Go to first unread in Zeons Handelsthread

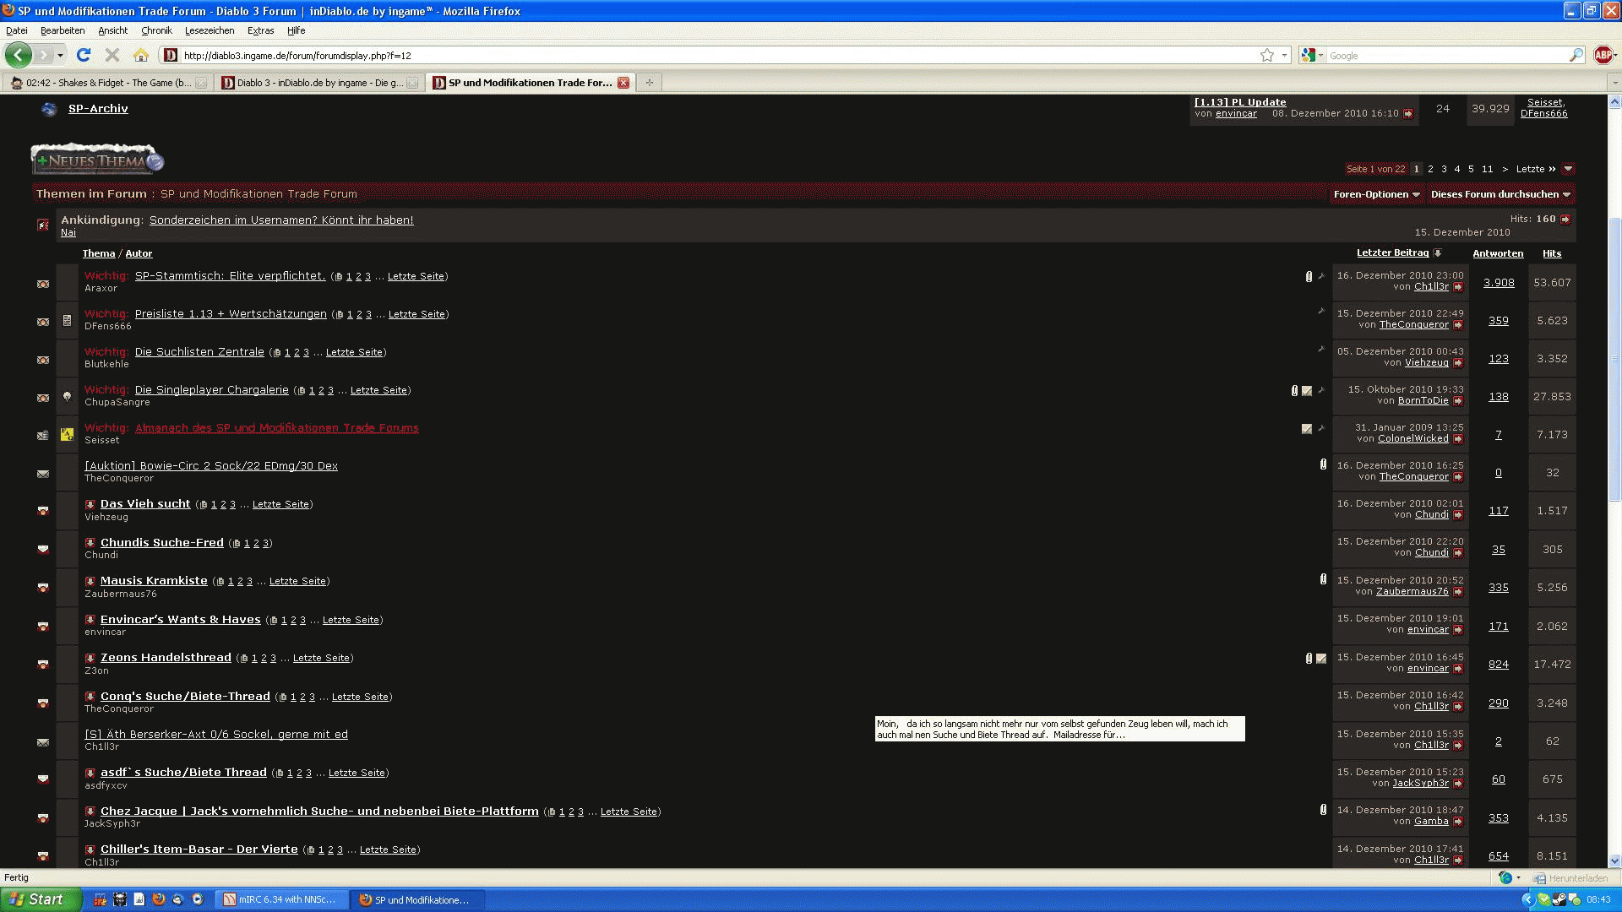click(x=90, y=658)
